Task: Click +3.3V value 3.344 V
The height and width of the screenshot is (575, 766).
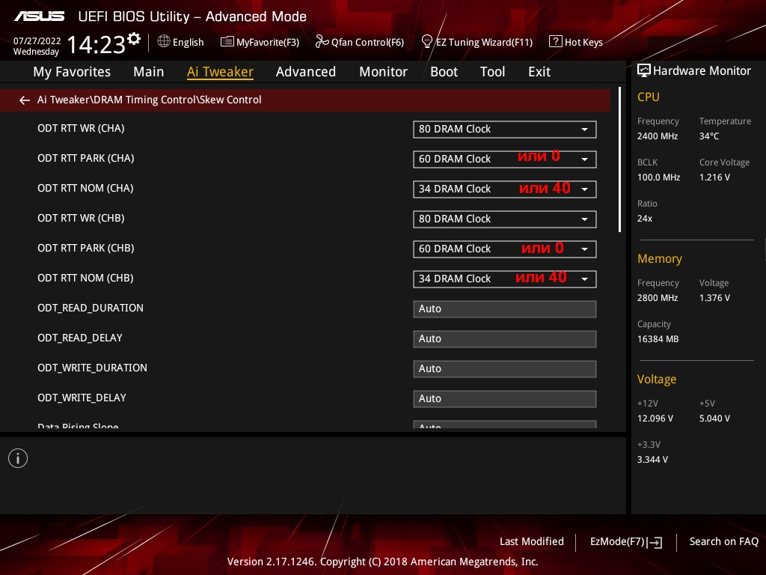Action: pos(652,459)
